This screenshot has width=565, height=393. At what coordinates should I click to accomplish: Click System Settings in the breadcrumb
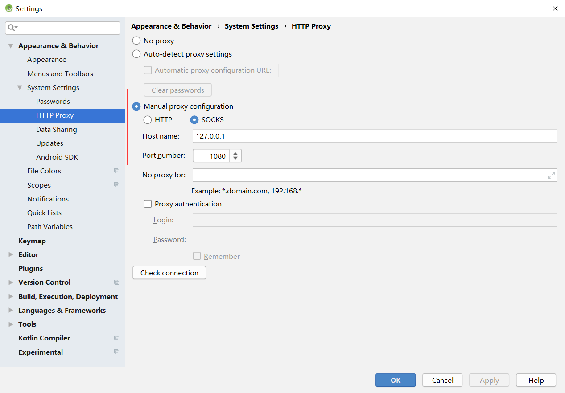[252, 26]
